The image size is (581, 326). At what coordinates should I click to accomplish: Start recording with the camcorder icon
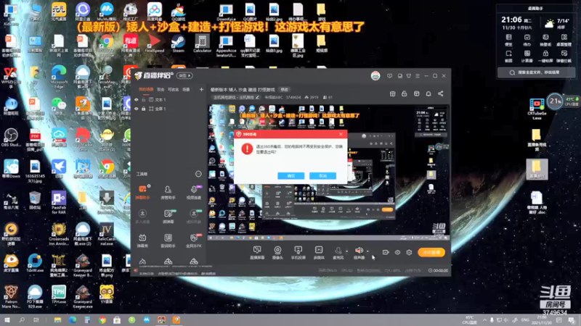click(386, 252)
